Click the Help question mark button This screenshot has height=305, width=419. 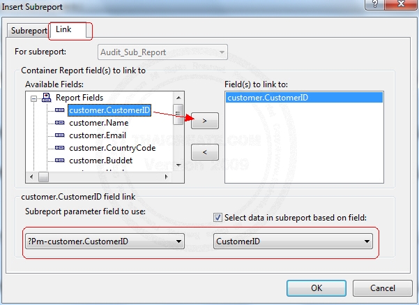(x=374, y=5)
